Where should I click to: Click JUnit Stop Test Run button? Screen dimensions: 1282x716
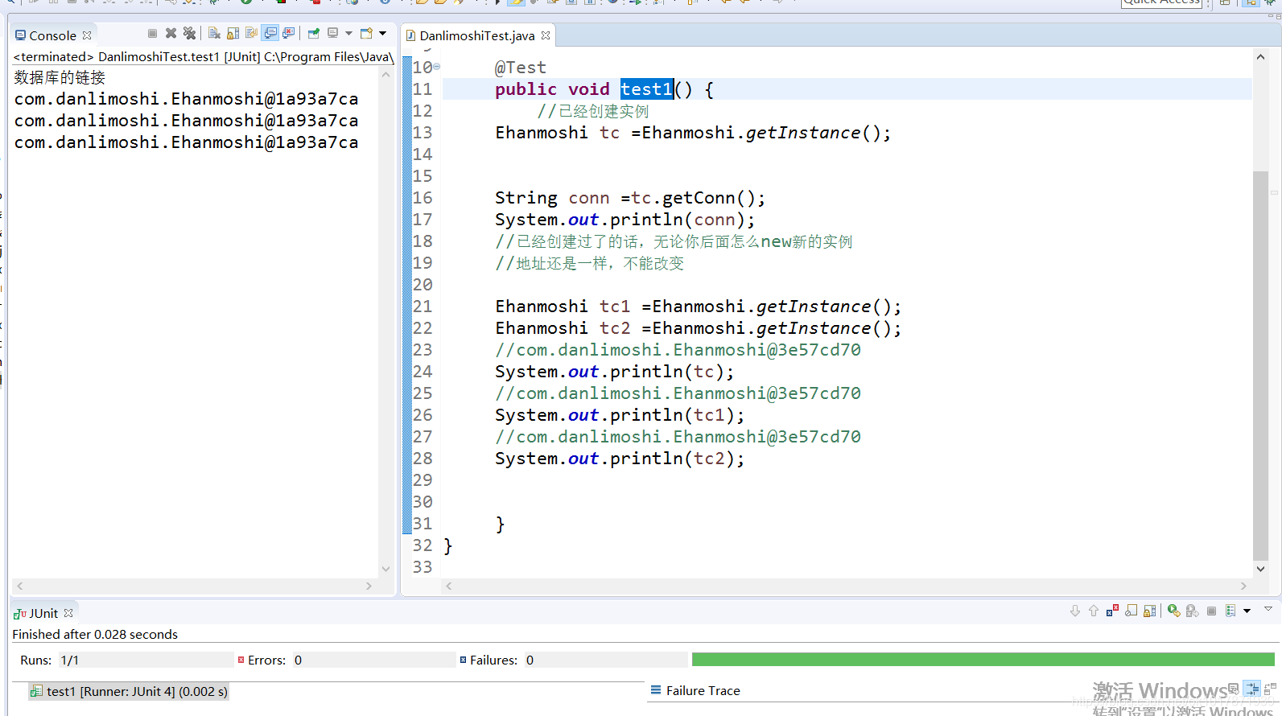click(1211, 611)
